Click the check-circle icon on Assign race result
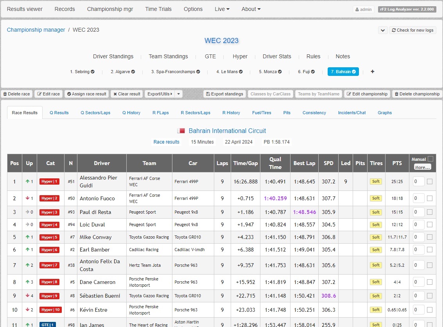 click(69, 94)
